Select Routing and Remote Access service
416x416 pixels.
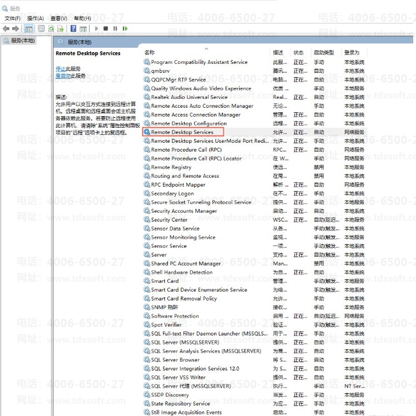(x=255, y=176)
